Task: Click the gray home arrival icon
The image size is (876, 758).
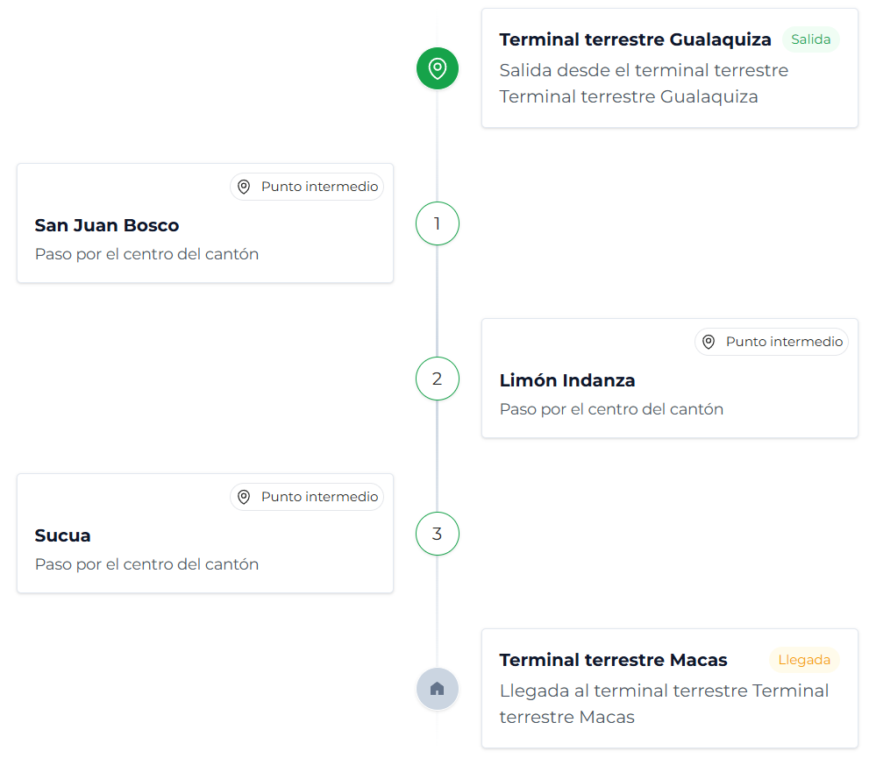Action: click(x=437, y=689)
